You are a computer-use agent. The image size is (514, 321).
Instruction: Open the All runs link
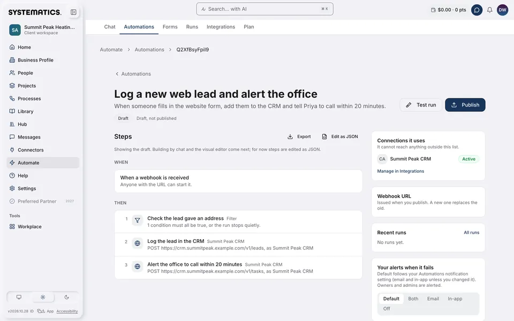coord(471,233)
